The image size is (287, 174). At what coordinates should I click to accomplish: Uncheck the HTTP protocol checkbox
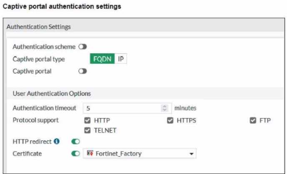point(87,121)
